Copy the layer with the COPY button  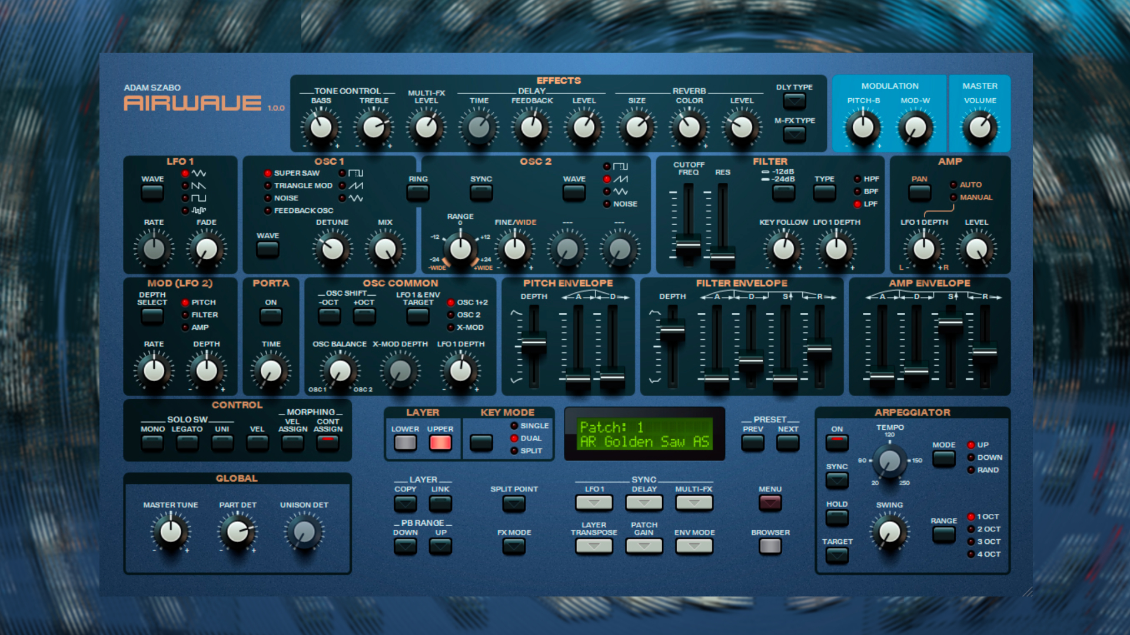point(404,503)
